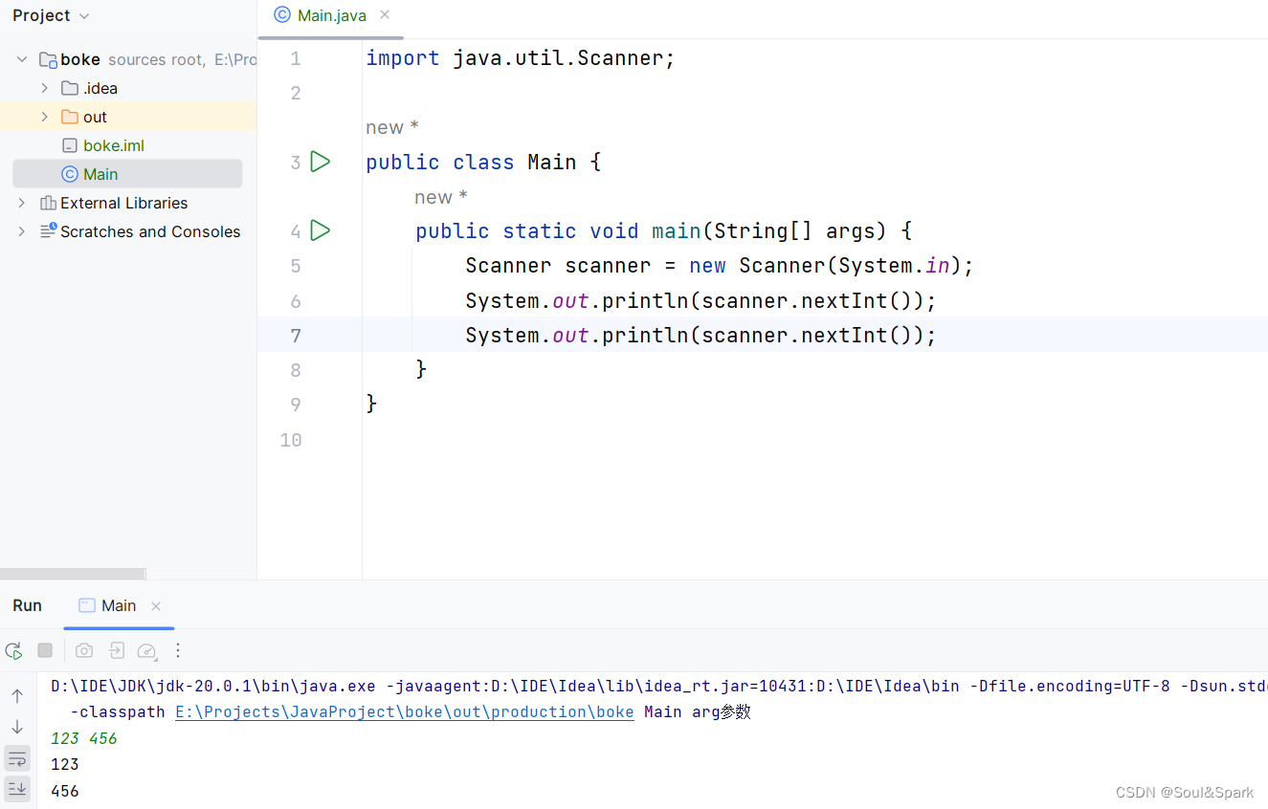Toggle soft-wrap in the console

point(17,757)
